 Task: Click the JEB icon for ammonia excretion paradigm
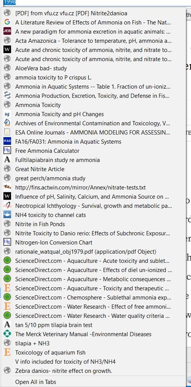click(x=7, y=32)
